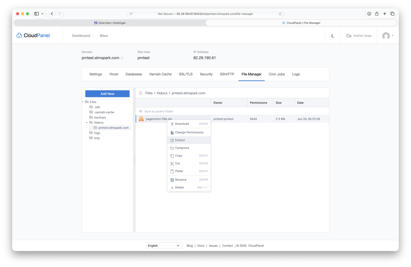
Task: Click Safari forward button
Action: [60, 14]
